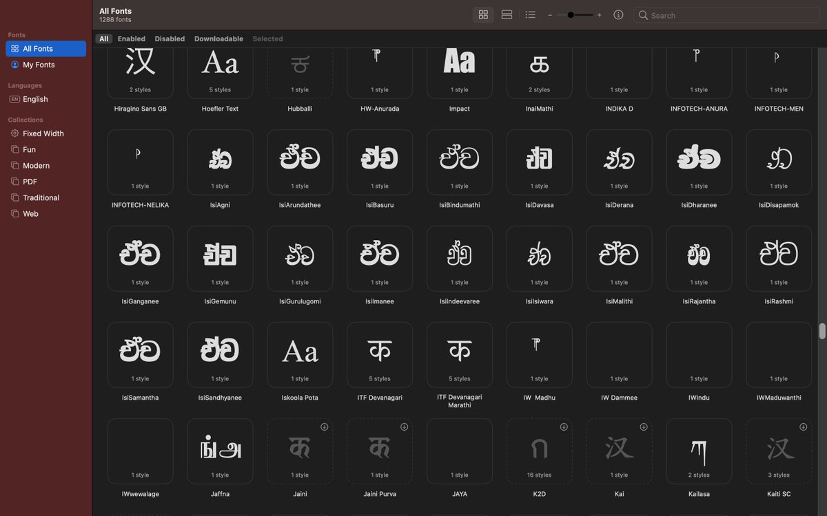Show the Enabled filter tab

tap(131, 39)
